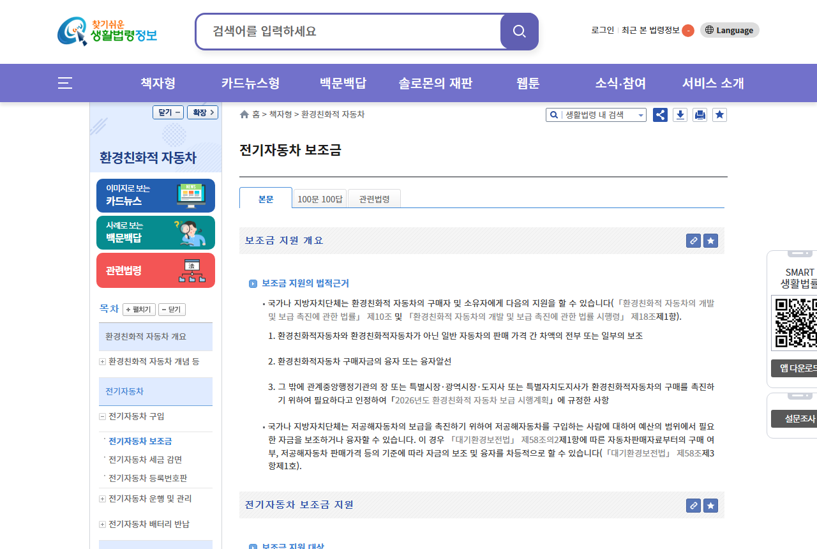Screen dimensions: 817x549
Task: Click 최근 본 법령정보 link
Action: (x=650, y=30)
